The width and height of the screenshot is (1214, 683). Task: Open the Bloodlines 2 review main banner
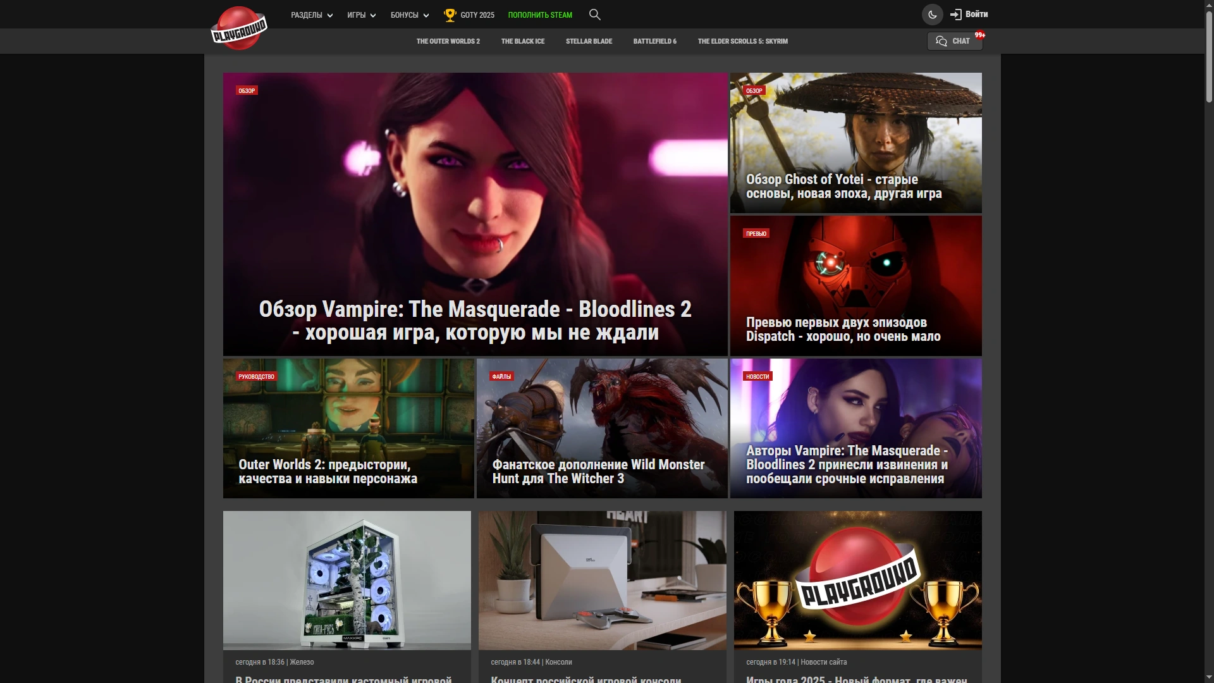[475, 214]
